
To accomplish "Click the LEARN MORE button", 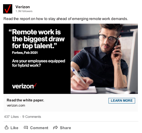I will click(122, 101).
